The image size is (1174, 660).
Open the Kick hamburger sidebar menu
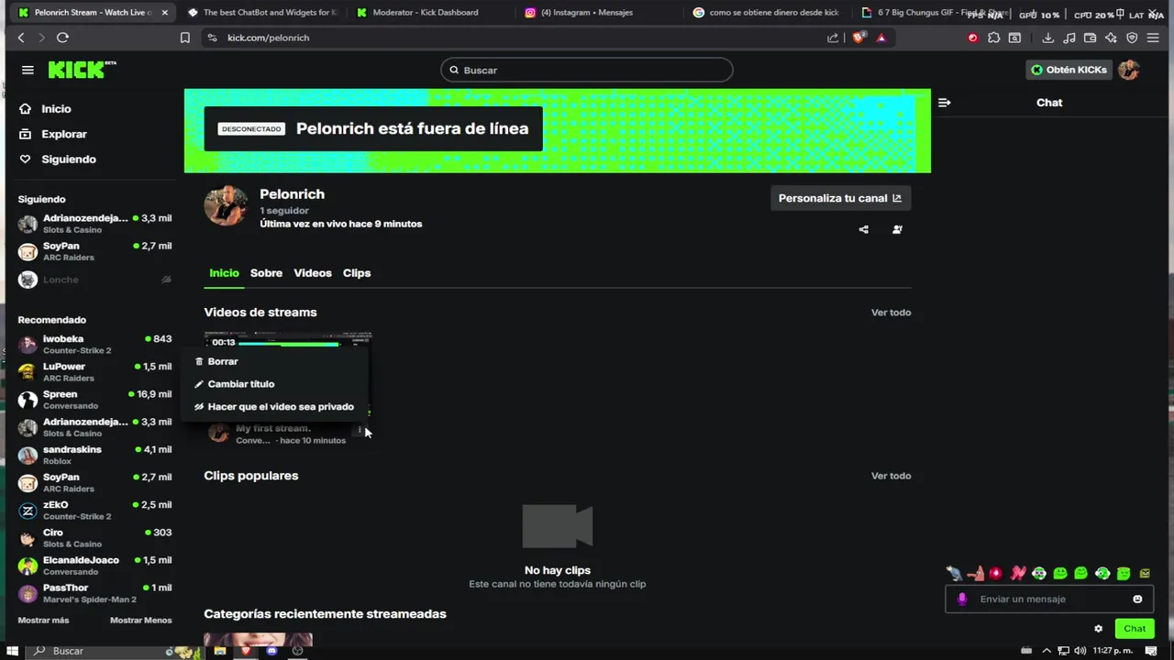click(28, 70)
